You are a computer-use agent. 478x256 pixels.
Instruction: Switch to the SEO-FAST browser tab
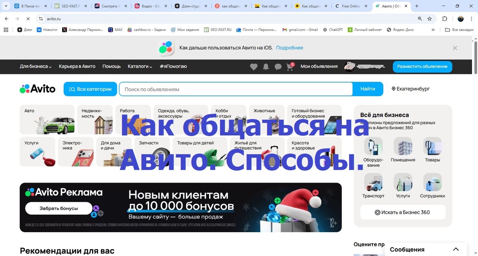point(71,6)
